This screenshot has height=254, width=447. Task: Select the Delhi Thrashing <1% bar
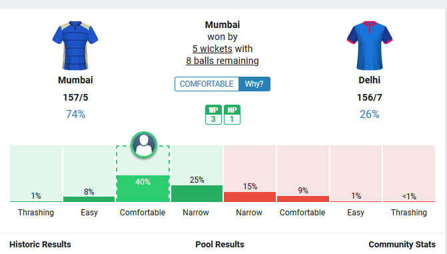pyautogui.click(x=409, y=173)
